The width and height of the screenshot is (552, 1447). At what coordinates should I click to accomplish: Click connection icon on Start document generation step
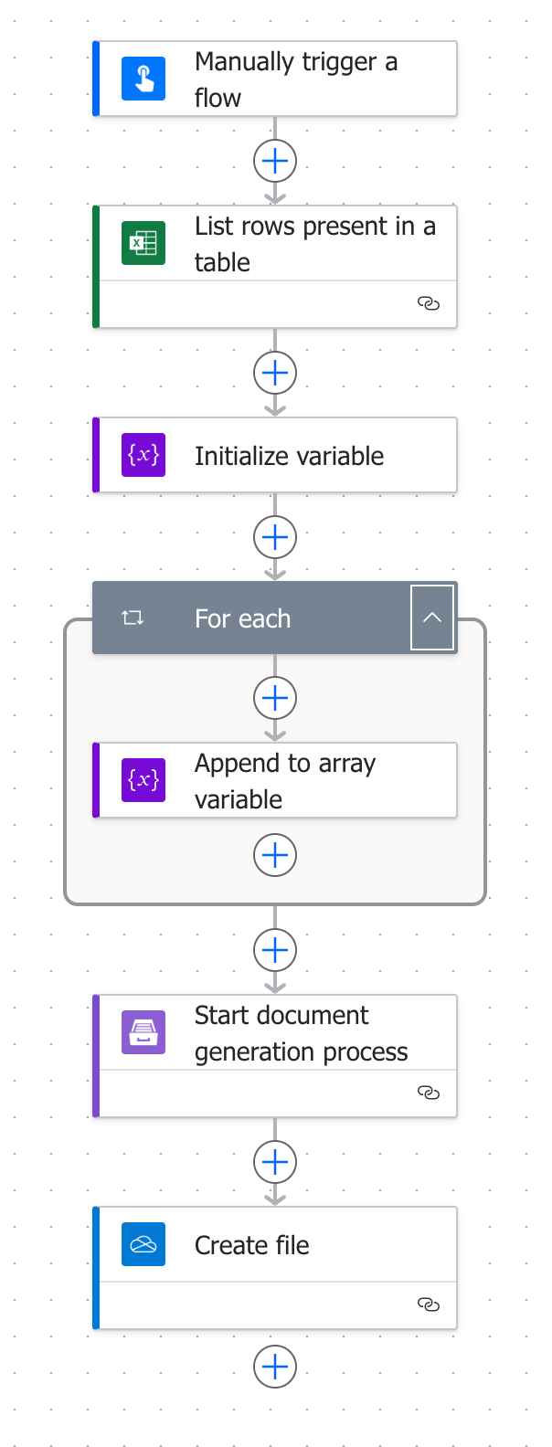(428, 1093)
